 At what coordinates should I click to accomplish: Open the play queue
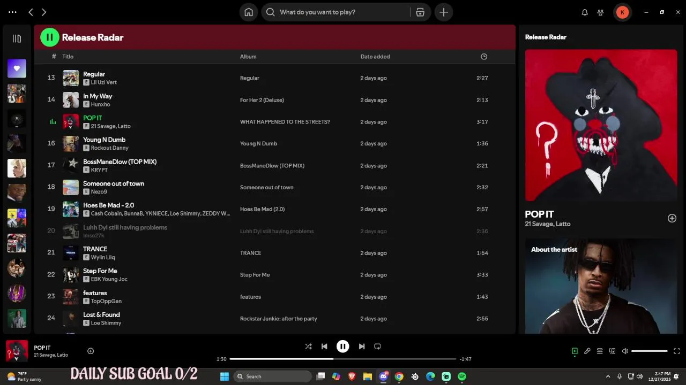point(600,351)
